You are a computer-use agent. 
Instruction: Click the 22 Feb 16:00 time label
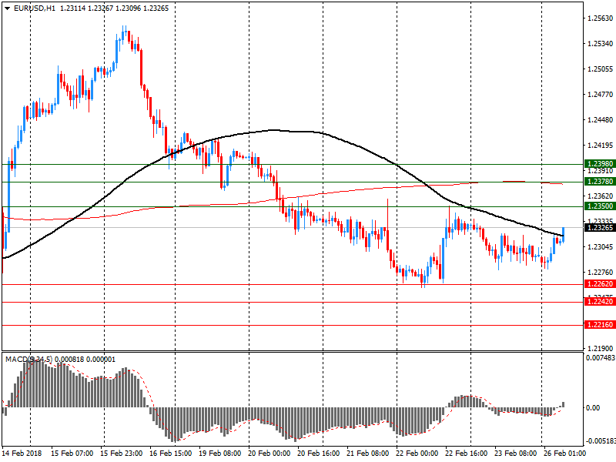[464, 454]
